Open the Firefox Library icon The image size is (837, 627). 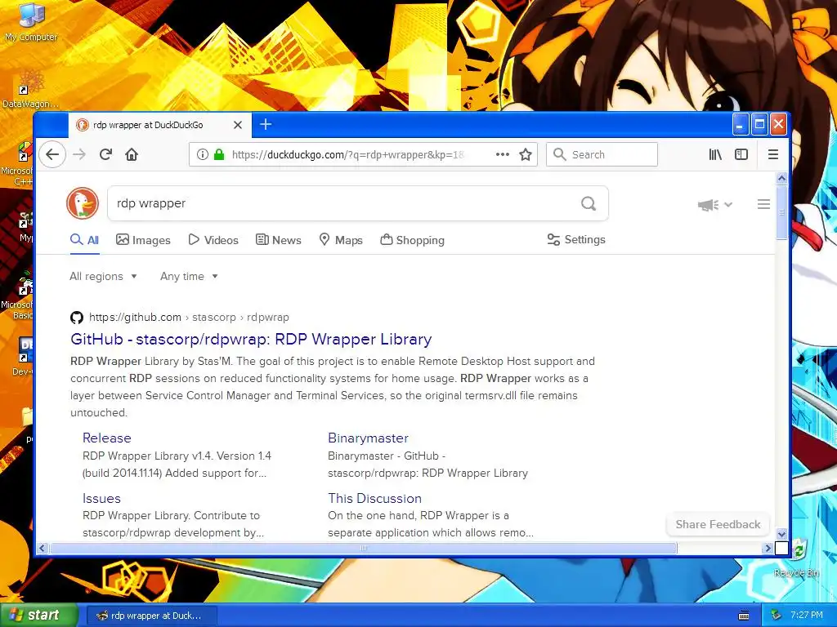715,154
